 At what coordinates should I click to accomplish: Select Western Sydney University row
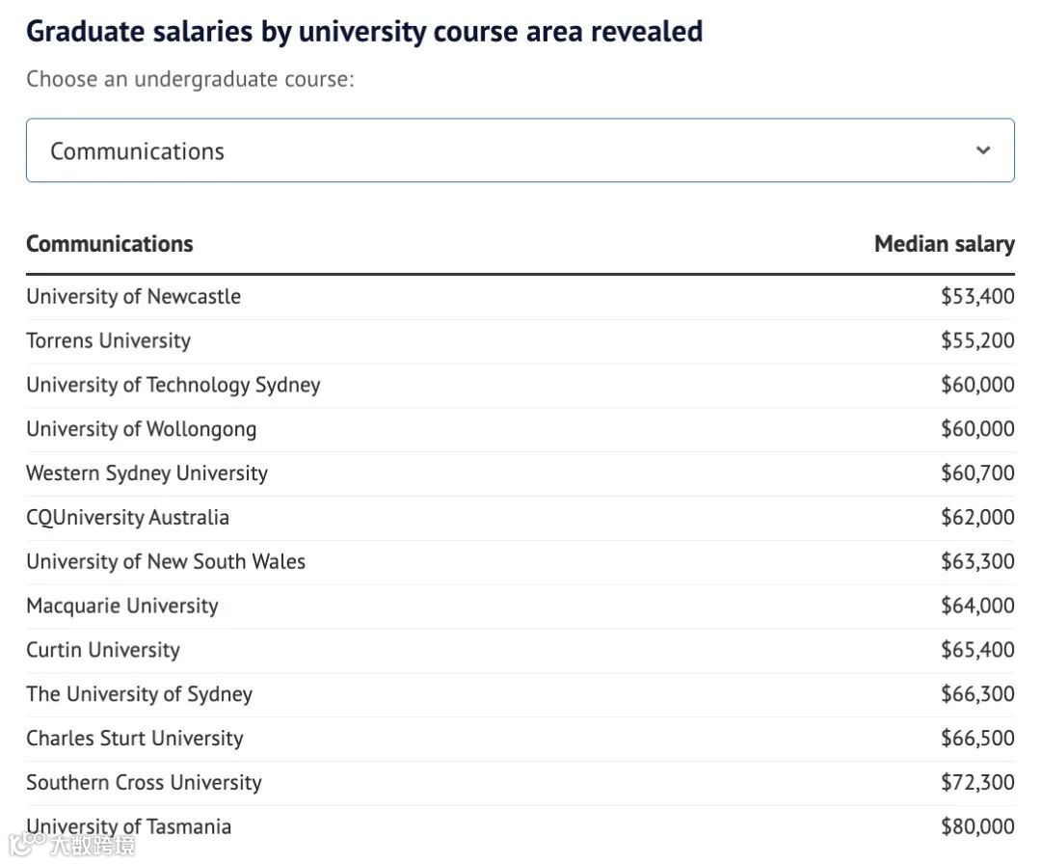pyautogui.click(x=147, y=473)
